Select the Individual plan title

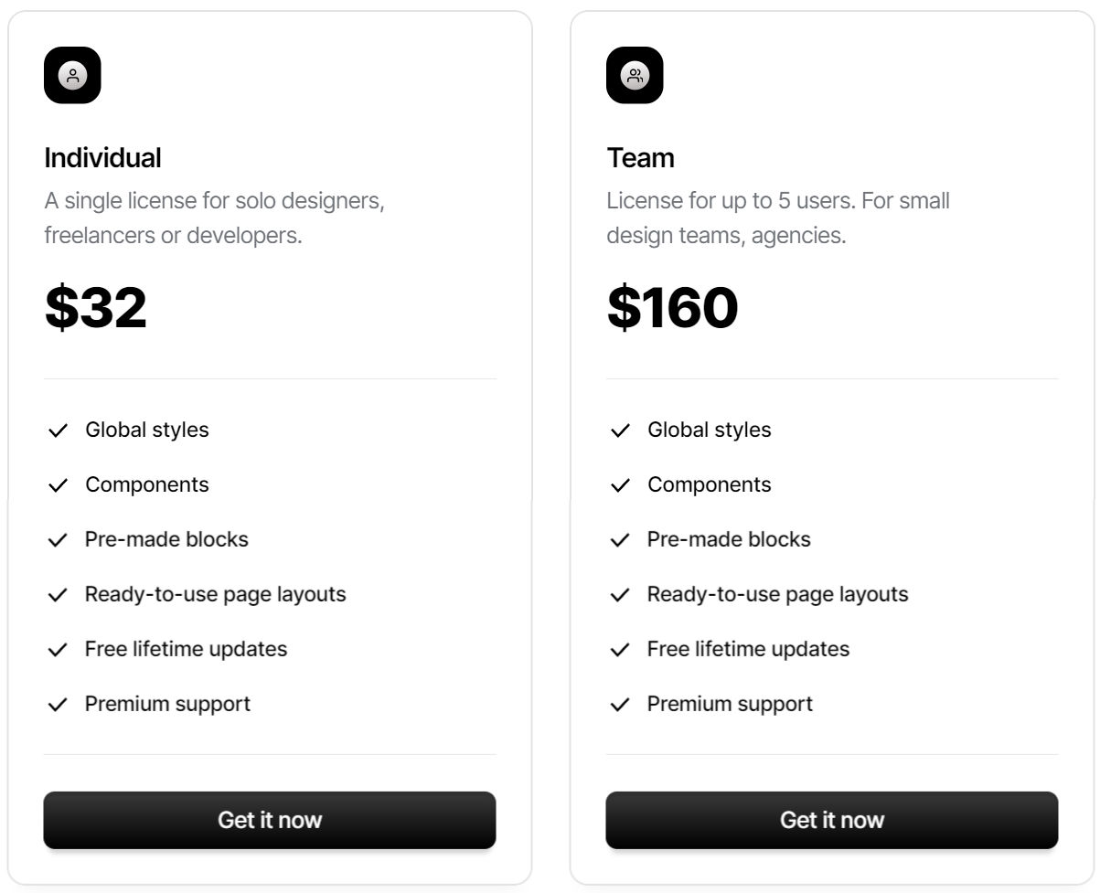coord(103,157)
